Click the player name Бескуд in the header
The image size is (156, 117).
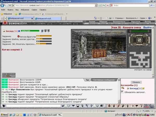10,31
